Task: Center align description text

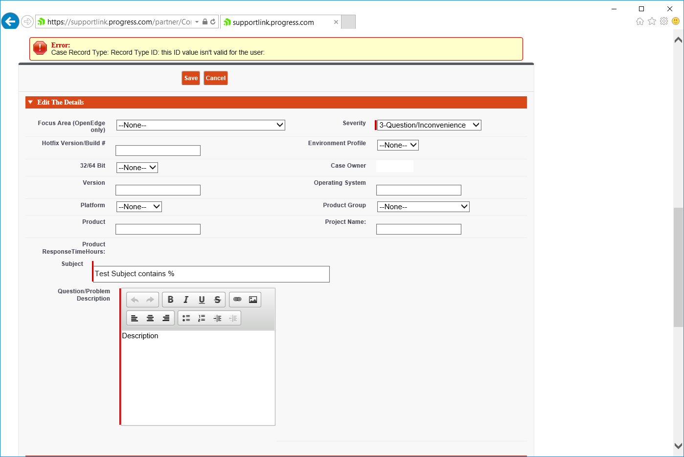Action: point(150,318)
